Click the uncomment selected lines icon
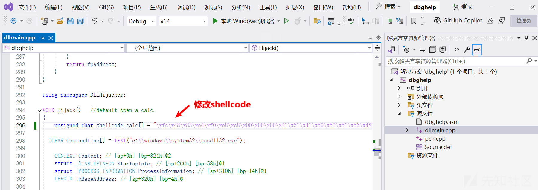This screenshot has width=538, height=190. (400, 21)
